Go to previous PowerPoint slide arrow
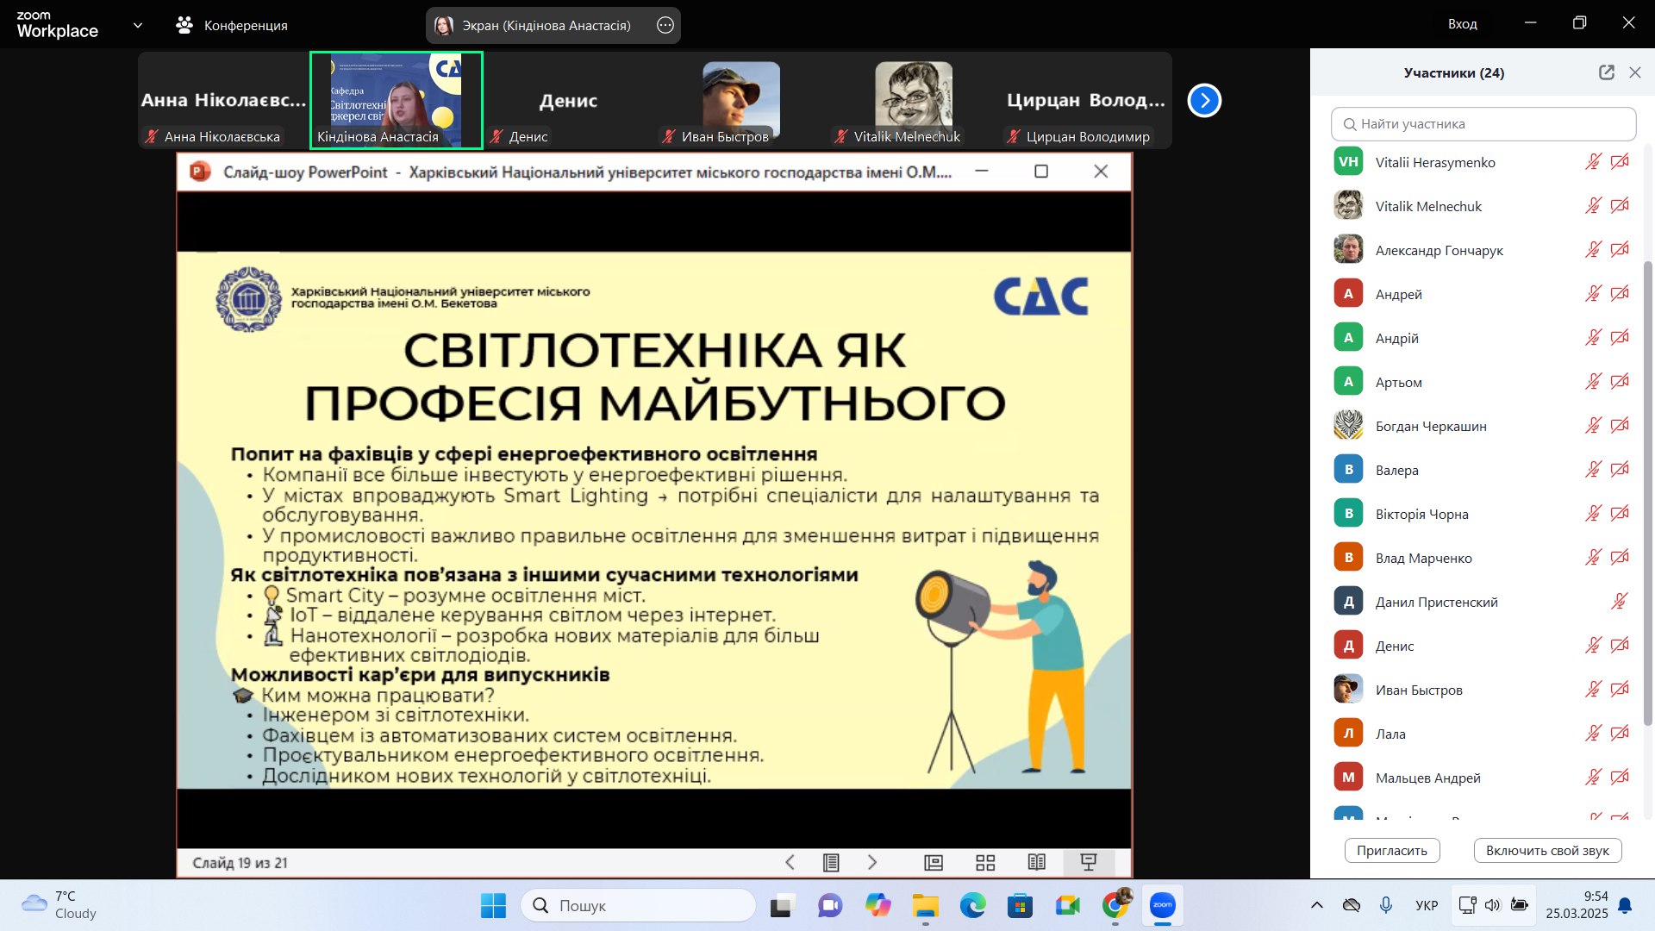This screenshot has width=1655, height=931. 790,863
